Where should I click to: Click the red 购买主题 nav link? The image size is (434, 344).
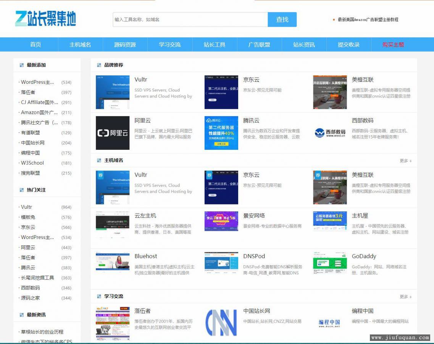tap(393, 45)
